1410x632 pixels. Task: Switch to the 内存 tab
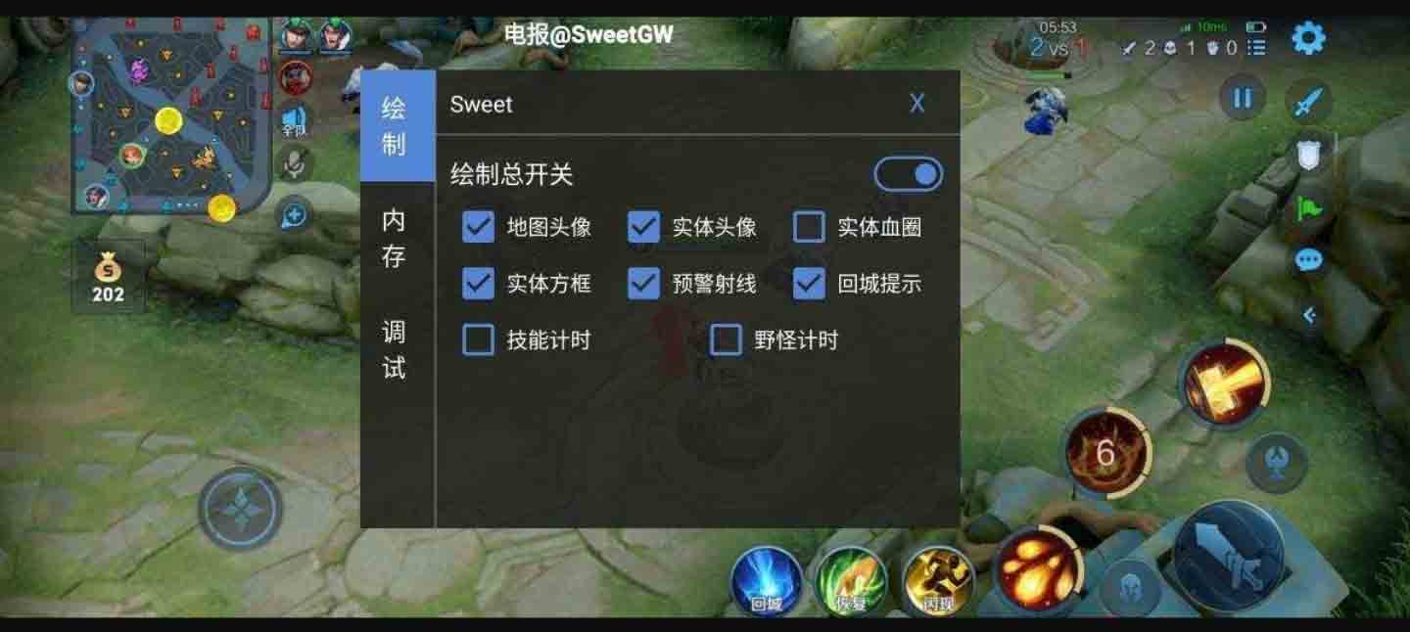pos(394,238)
